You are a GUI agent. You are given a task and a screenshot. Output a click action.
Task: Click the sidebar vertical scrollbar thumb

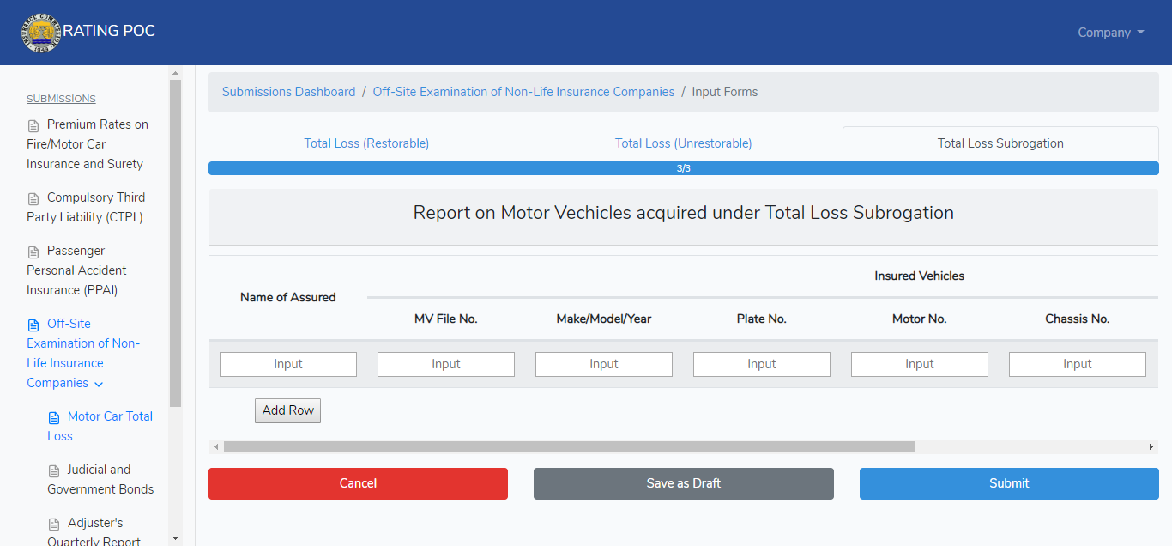(x=176, y=243)
